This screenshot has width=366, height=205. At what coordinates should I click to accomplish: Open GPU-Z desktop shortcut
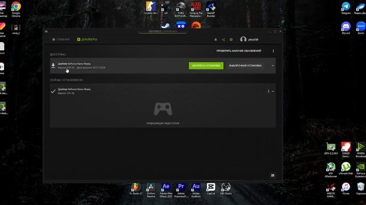(x=331, y=149)
